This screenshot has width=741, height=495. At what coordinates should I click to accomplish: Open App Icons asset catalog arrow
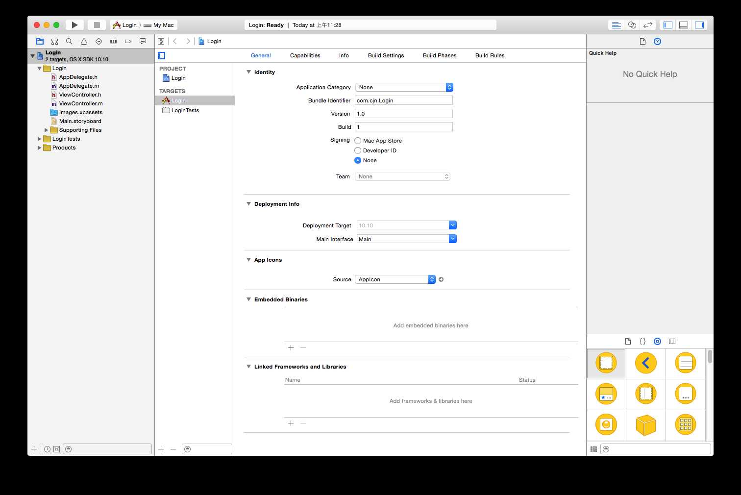441,279
